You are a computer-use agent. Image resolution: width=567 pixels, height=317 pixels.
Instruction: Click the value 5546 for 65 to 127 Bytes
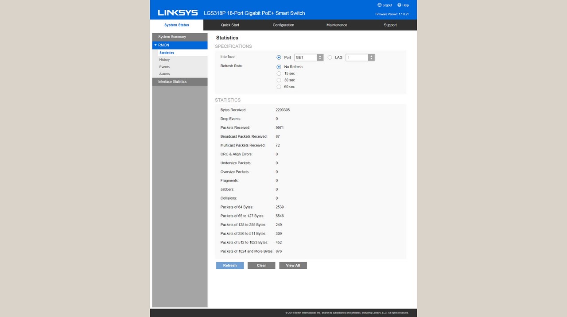click(280, 216)
